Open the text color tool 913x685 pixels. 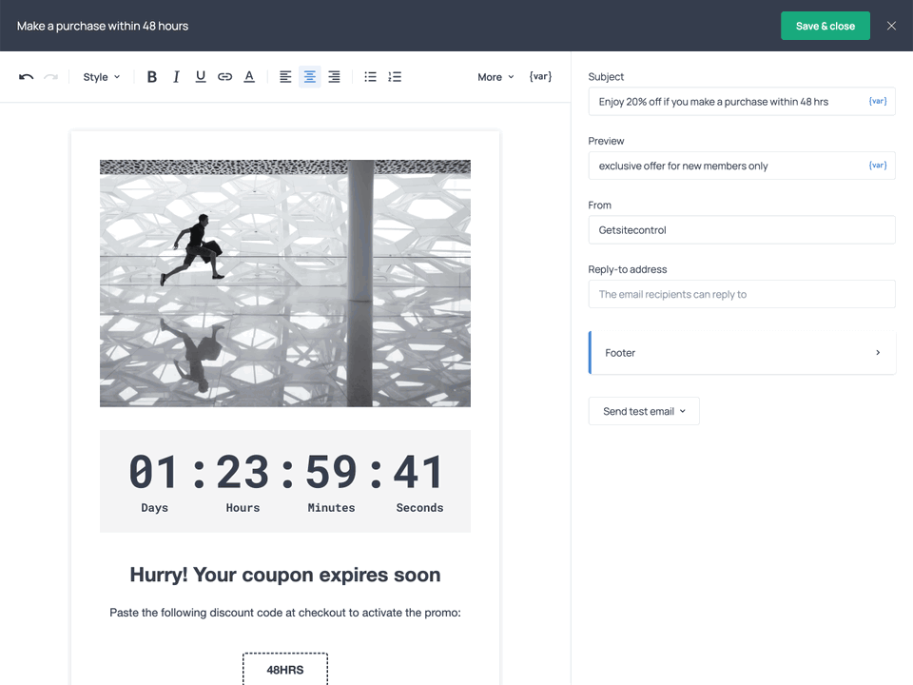(249, 76)
